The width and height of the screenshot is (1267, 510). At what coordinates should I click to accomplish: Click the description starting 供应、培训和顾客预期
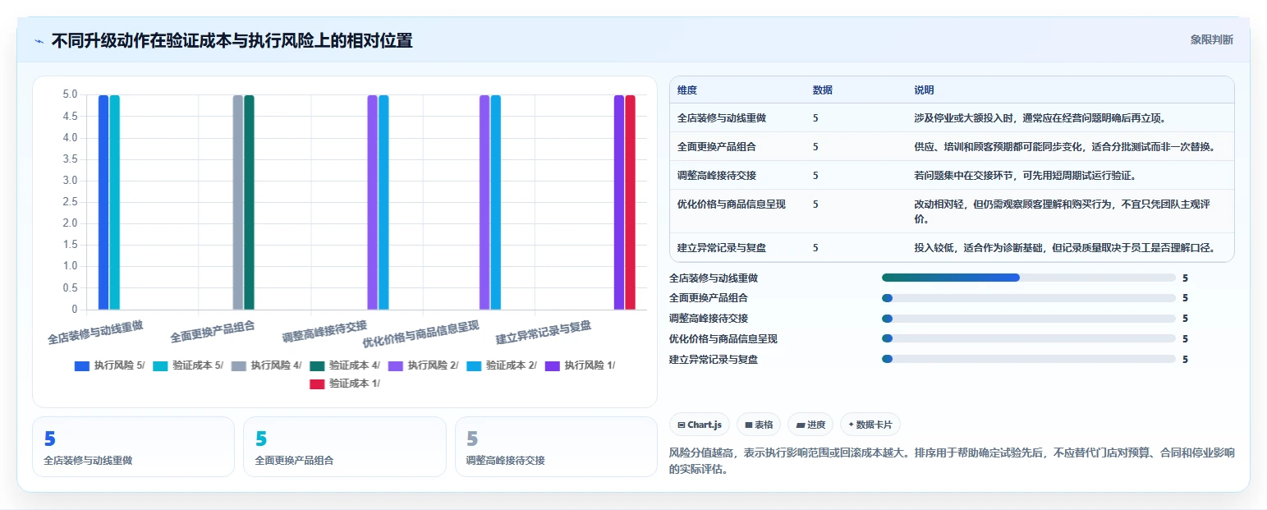(x=1064, y=147)
